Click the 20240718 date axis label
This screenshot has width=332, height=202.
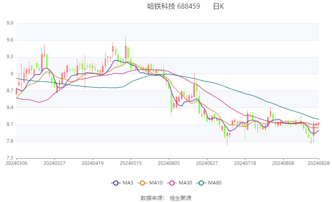(x=245, y=163)
